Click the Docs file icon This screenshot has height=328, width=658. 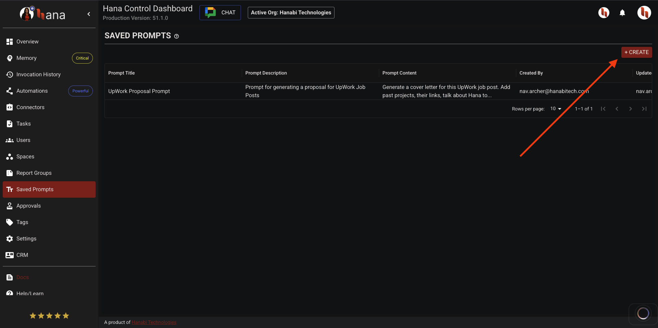[x=10, y=277]
